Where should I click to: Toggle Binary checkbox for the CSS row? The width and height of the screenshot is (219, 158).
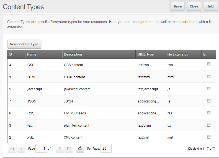[208, 64]
